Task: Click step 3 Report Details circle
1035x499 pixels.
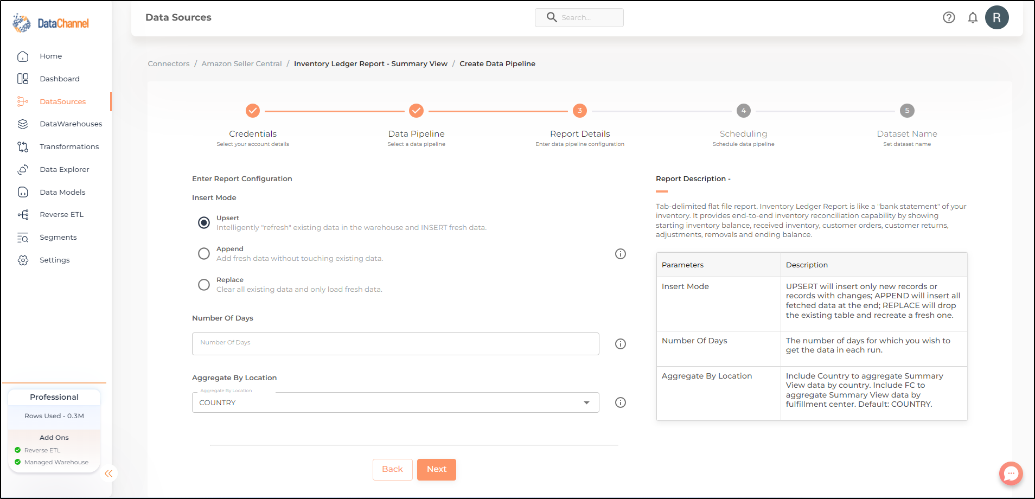Action: point(580,111)
